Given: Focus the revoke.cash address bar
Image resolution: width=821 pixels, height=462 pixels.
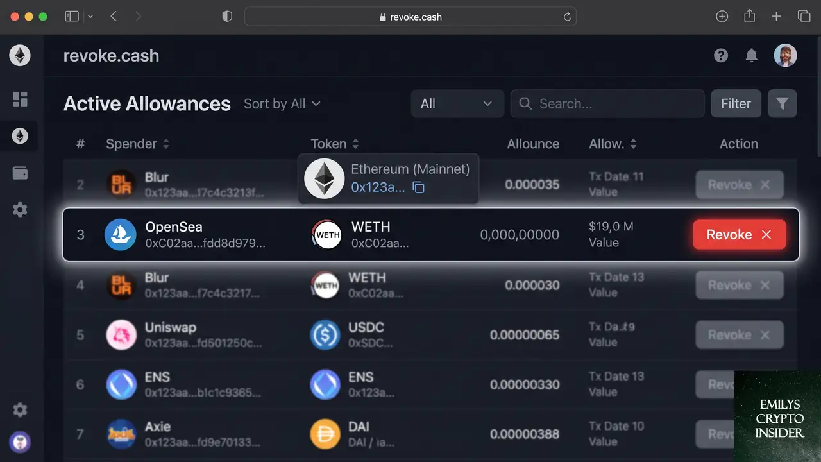Looking at the screenshot, I should (x=410, y=17).
